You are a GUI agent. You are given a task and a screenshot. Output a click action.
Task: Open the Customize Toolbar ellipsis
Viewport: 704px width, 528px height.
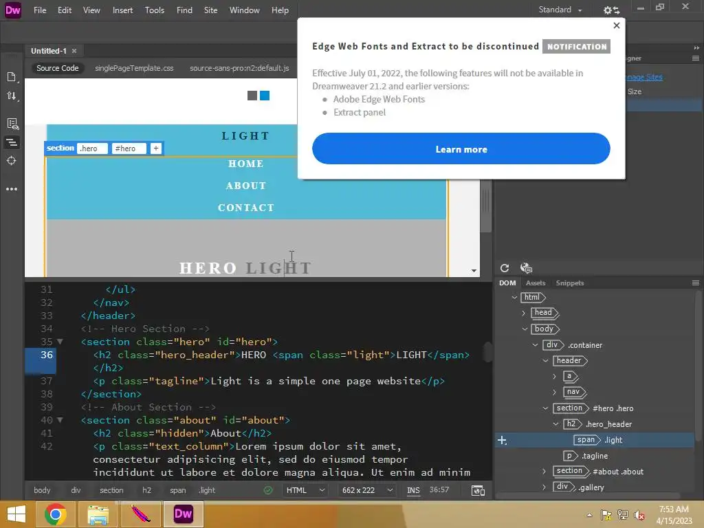click(12, 189)
